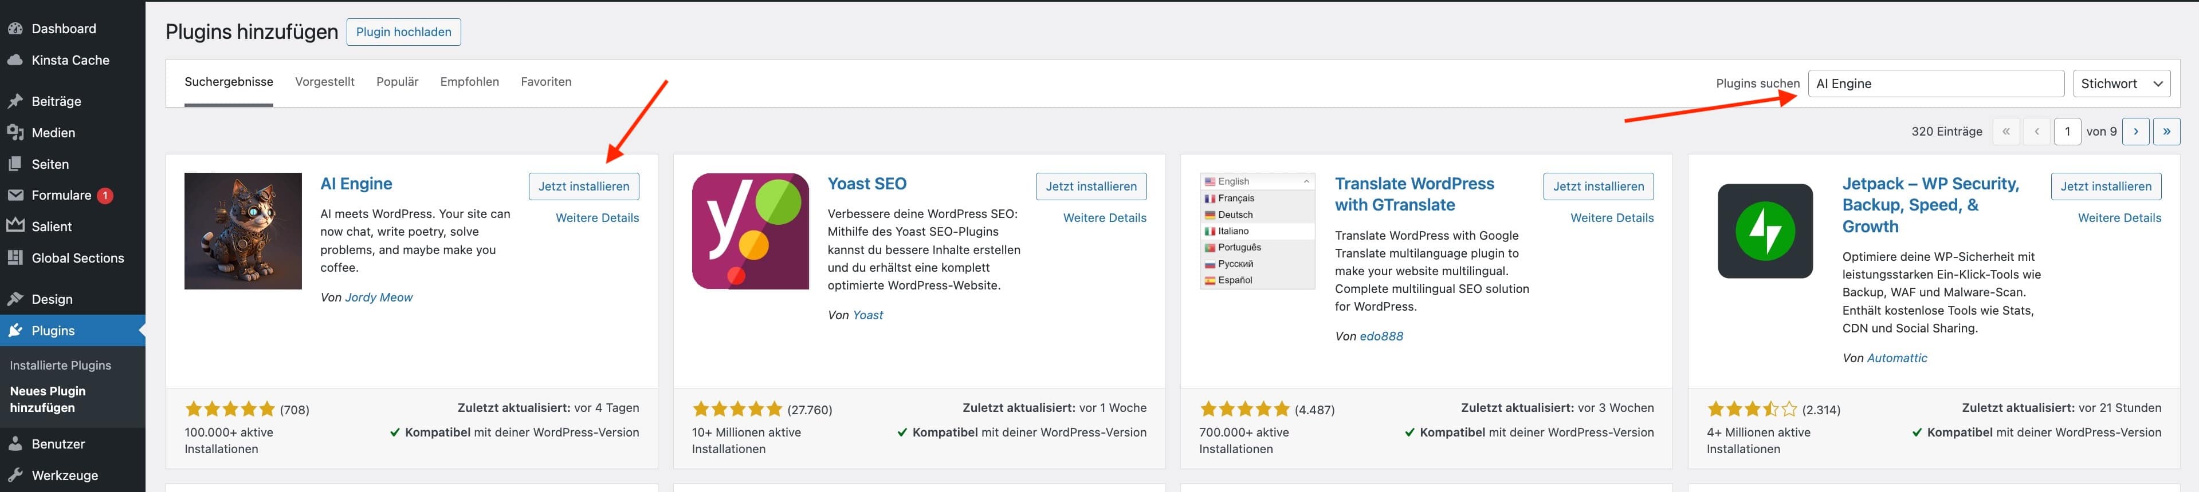
Task: Click the Dashboard gauge icon in sidebar
Action: coord(14,28)
